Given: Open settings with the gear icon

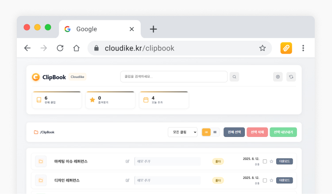Looking at the screenshot, I should click(x=278, y=77).
